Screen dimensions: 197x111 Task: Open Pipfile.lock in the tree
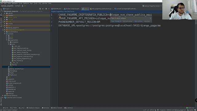[x=13, y=75]
